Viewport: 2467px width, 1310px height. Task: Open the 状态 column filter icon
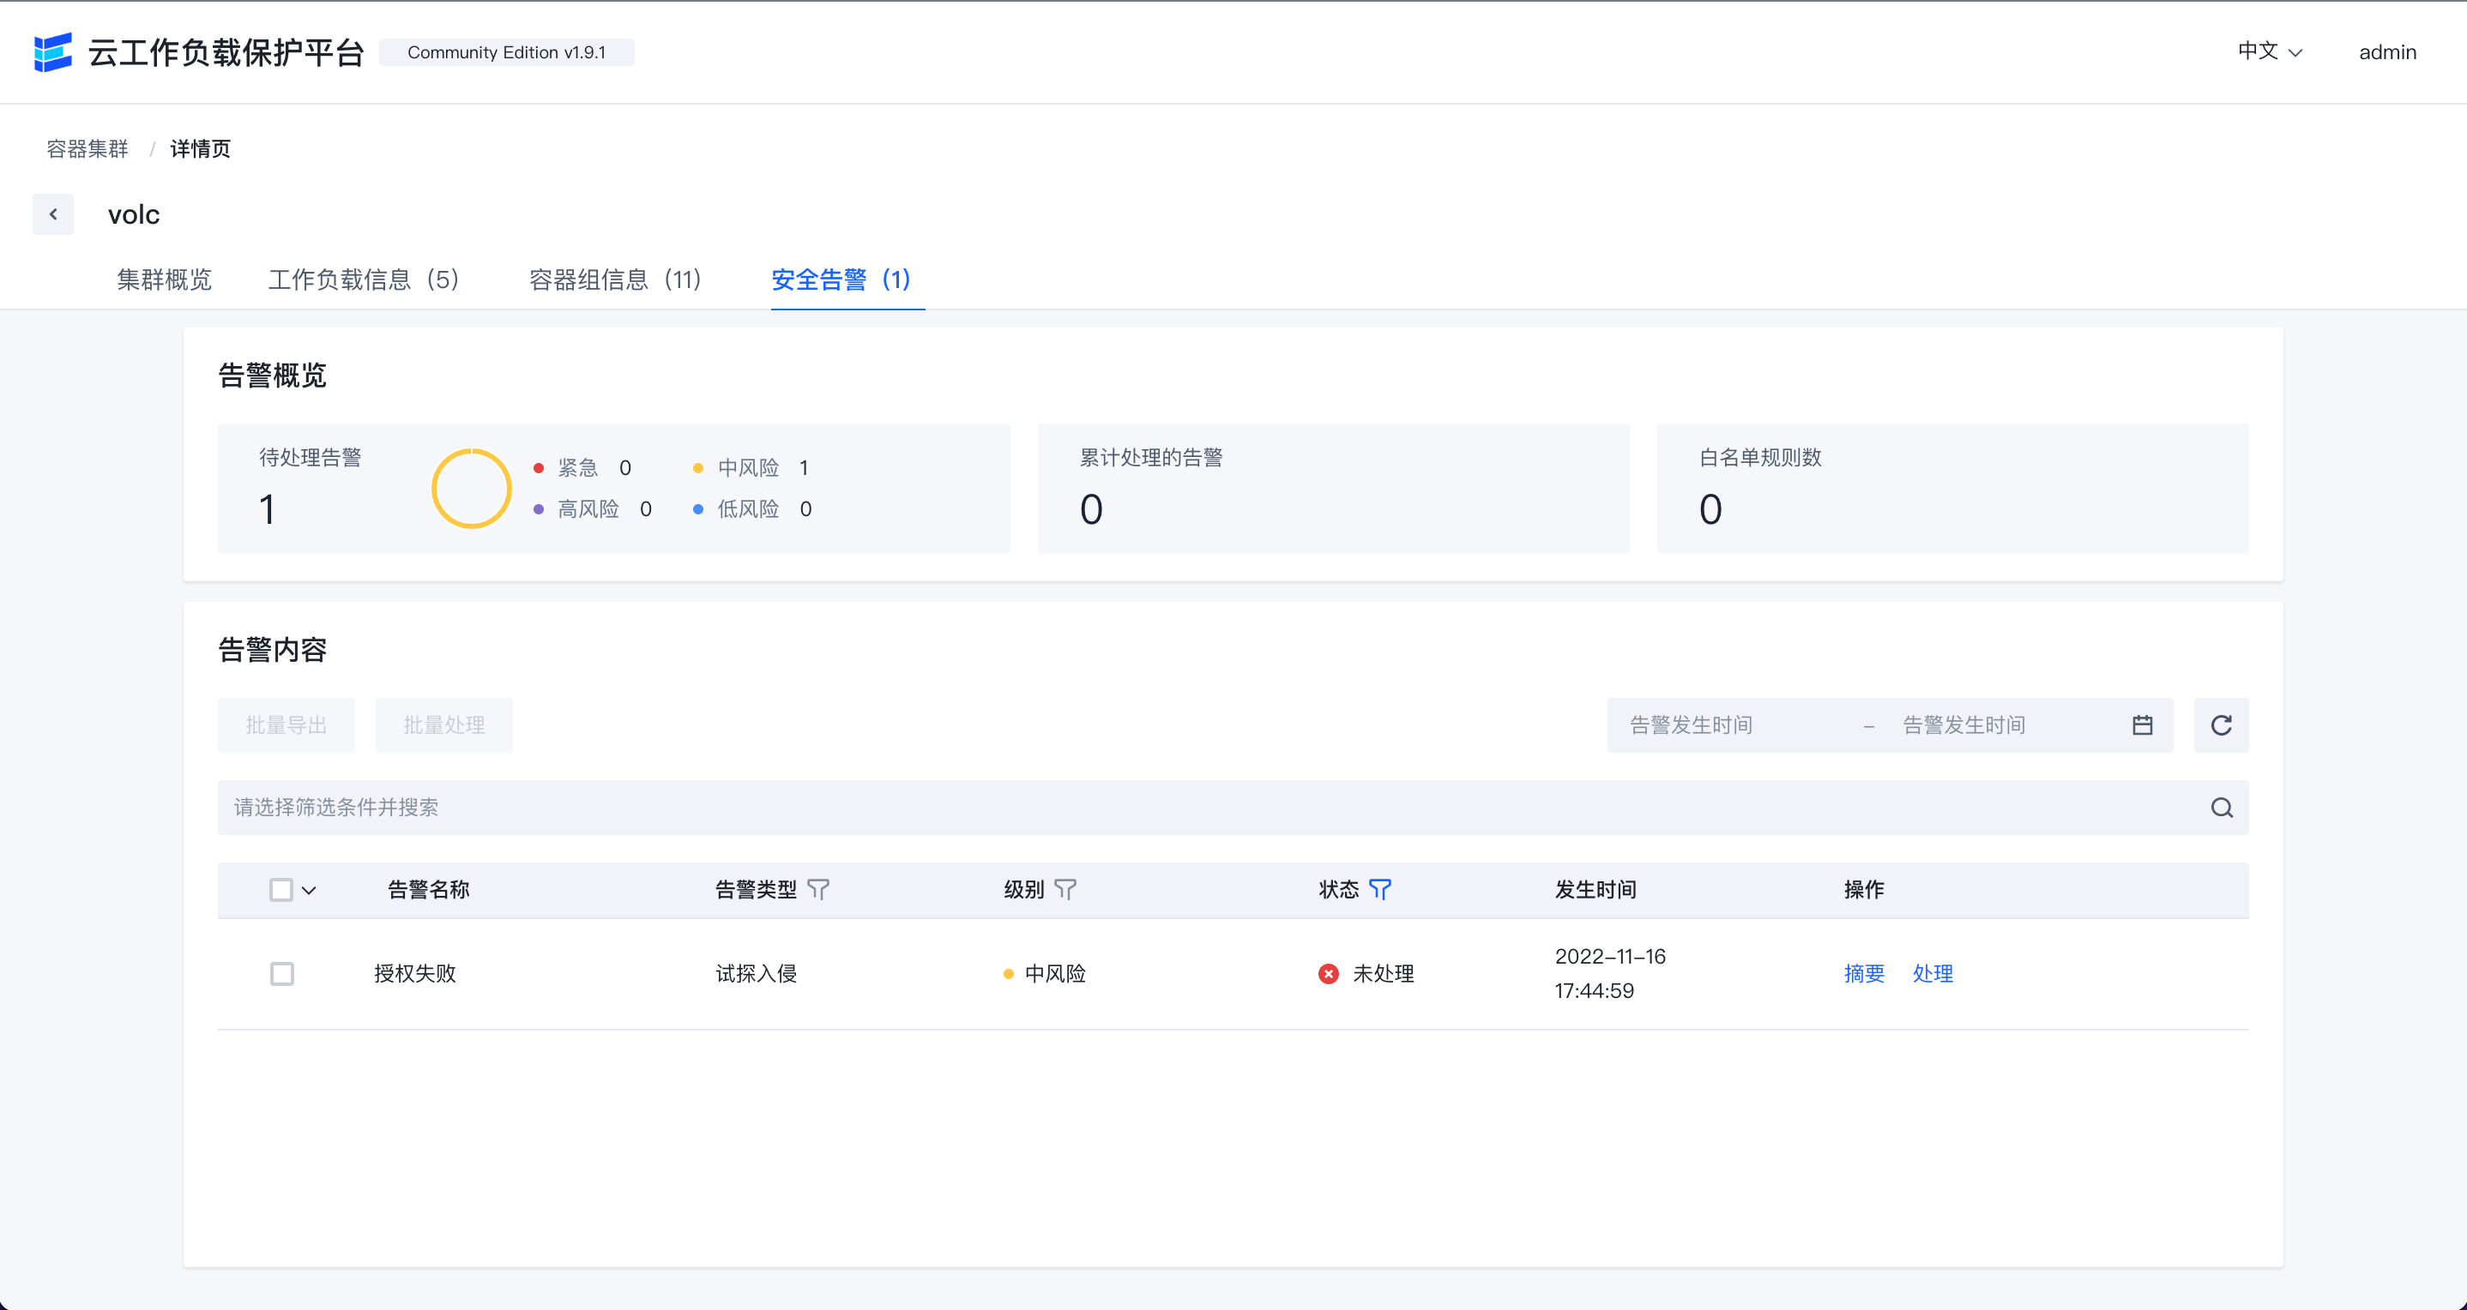(1380, 890)
